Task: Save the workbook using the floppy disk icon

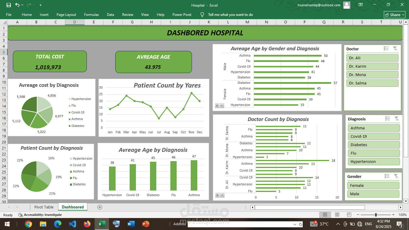Action: pyautogui.click(x=9, y=5)
